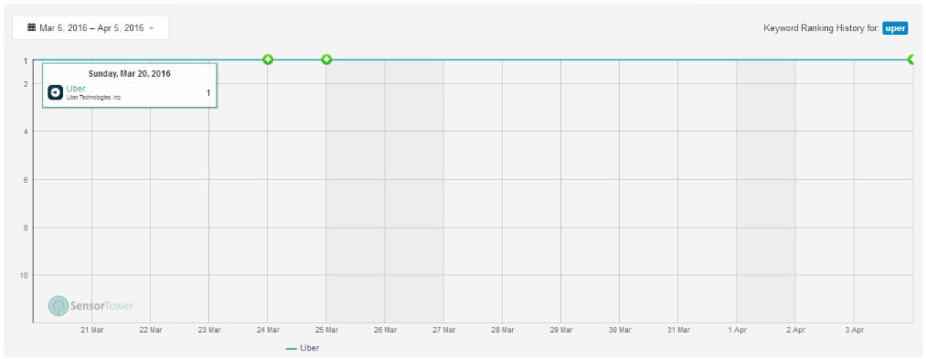Click the '23 Mar' axis label
Image resolution: width=926 pixels, height=359 pixels.
209,330
